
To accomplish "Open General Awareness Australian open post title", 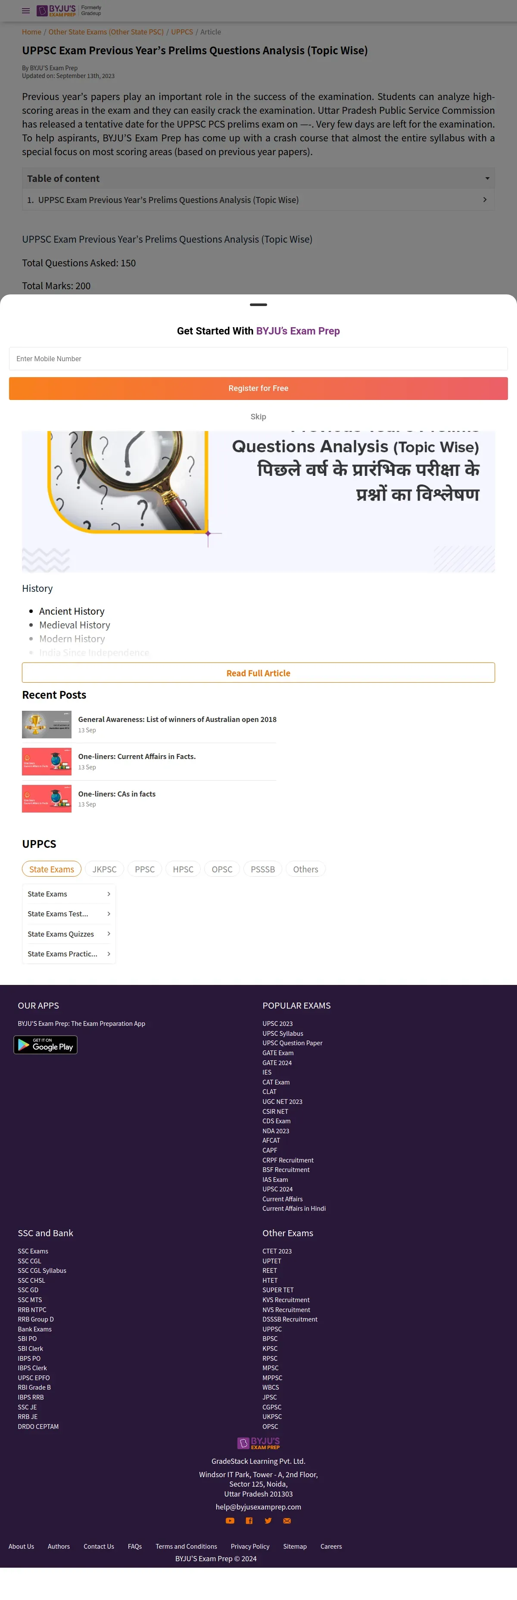I will (x=178, y=719).
